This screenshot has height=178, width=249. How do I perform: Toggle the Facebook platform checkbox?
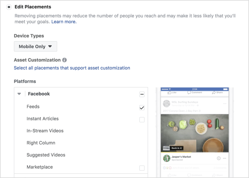click(x=142, y=94)
